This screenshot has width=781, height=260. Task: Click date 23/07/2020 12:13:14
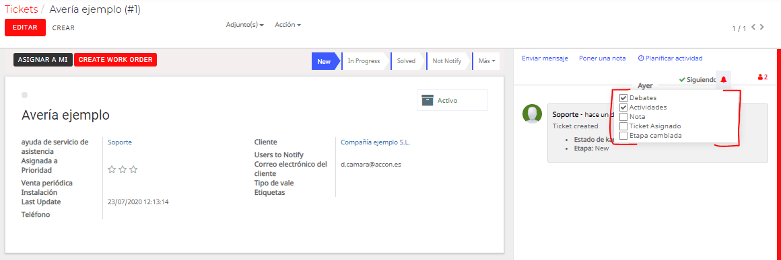point(138,202)
